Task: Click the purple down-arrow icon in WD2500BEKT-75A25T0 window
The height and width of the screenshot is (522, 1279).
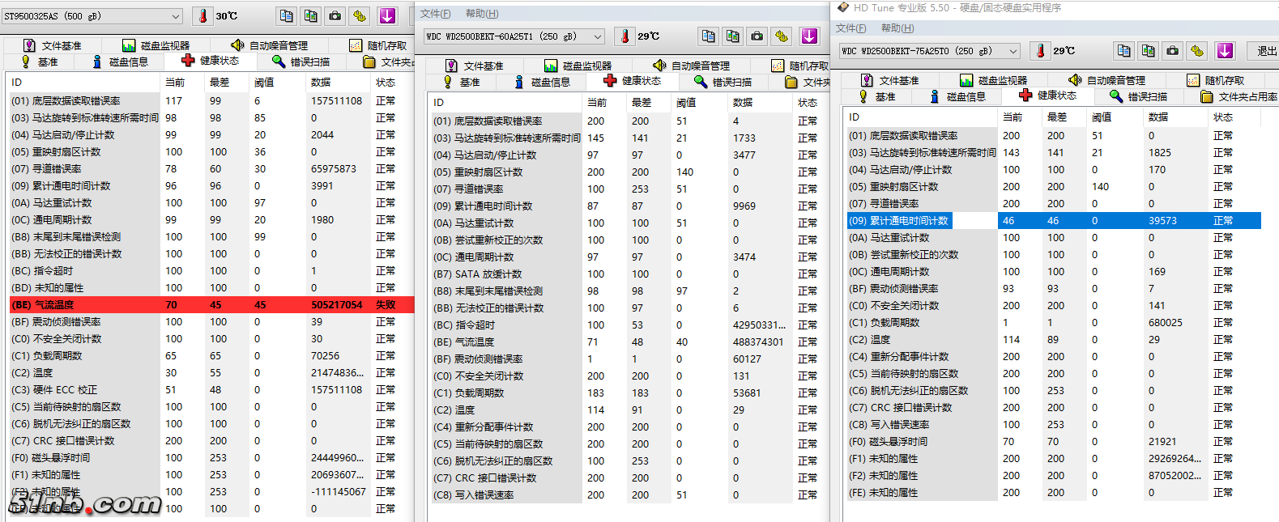Action: pyautogui.click(x=1225, y=51)
